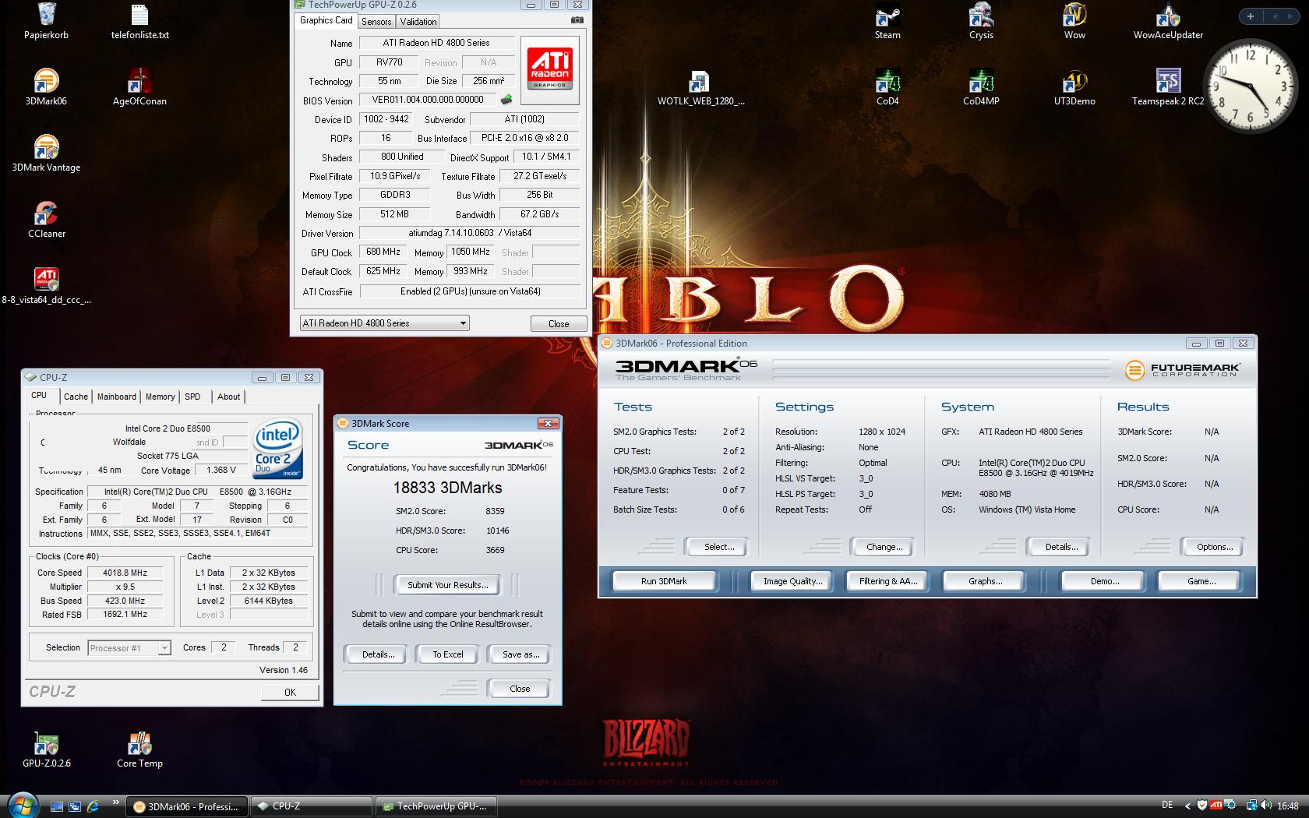Click the Switch between windows Quick Launch icon
This screenshot has height=818, width=1309.
tap(75, 806)
